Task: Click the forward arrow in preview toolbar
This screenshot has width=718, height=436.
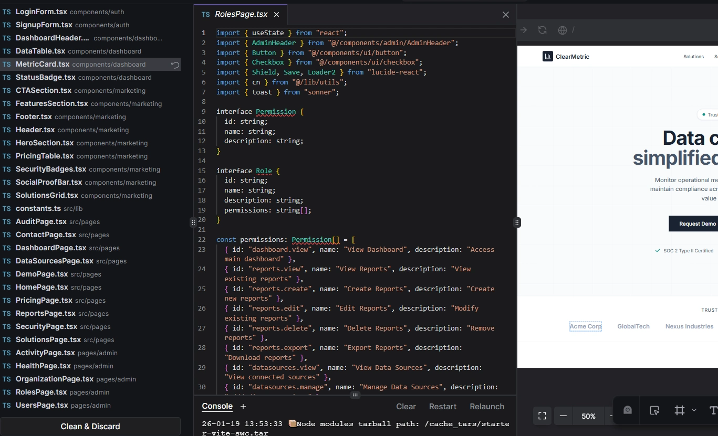Action: [524, 30]
